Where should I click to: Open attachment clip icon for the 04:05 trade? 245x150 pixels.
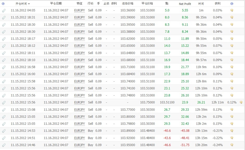coord(4,10)
